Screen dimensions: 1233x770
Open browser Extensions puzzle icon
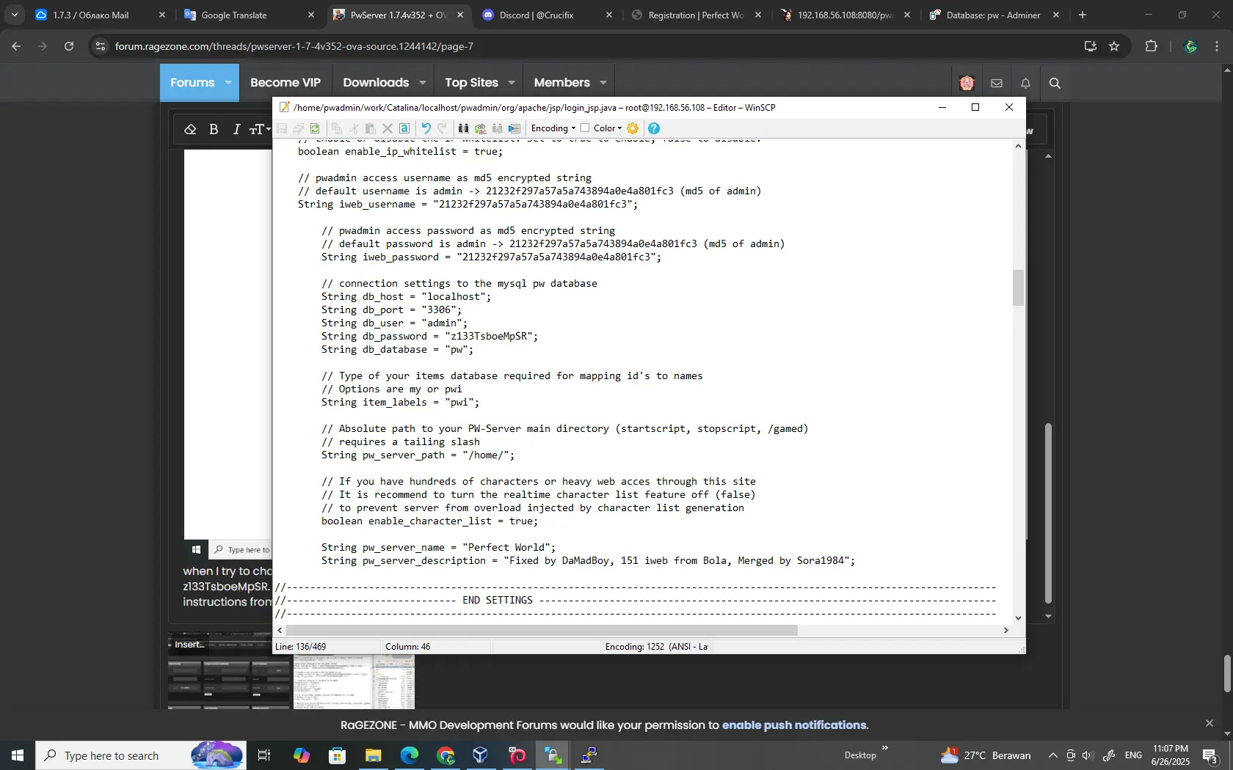1151,46
